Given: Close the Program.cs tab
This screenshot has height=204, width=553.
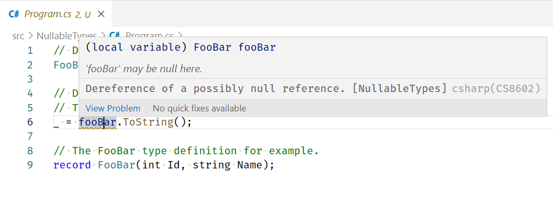Looking at the screenshot, I should (x=101, y=14).
